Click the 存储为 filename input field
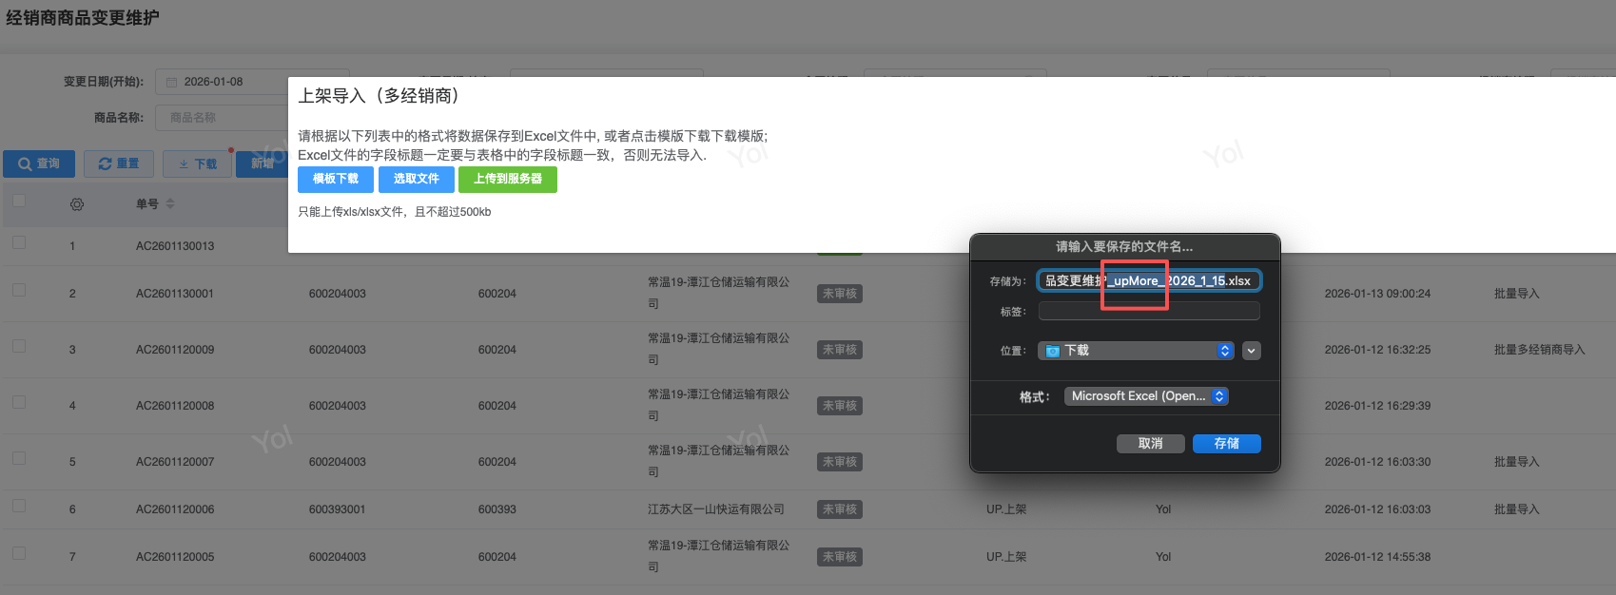 pos(1149,280)
